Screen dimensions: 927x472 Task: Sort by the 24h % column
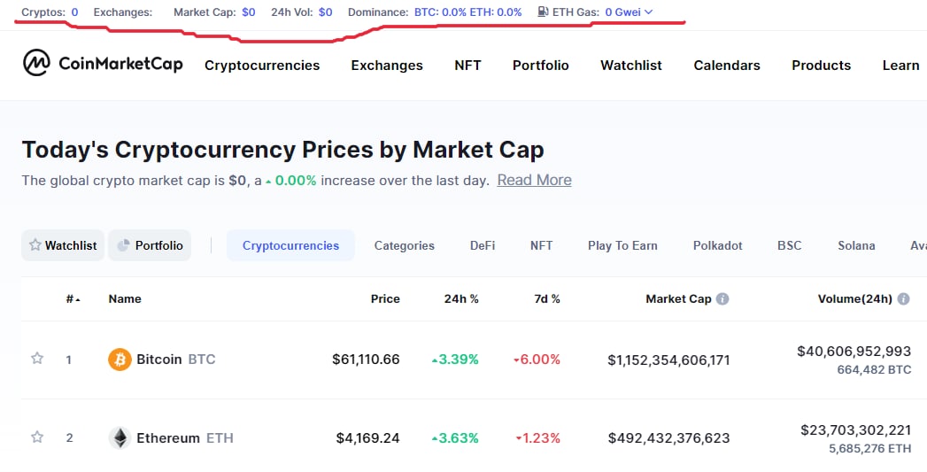coord(461,298)
